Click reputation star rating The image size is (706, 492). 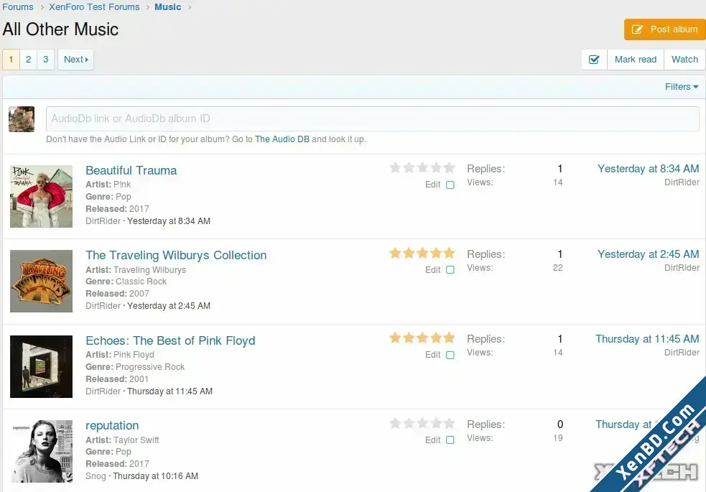[422, 423]
